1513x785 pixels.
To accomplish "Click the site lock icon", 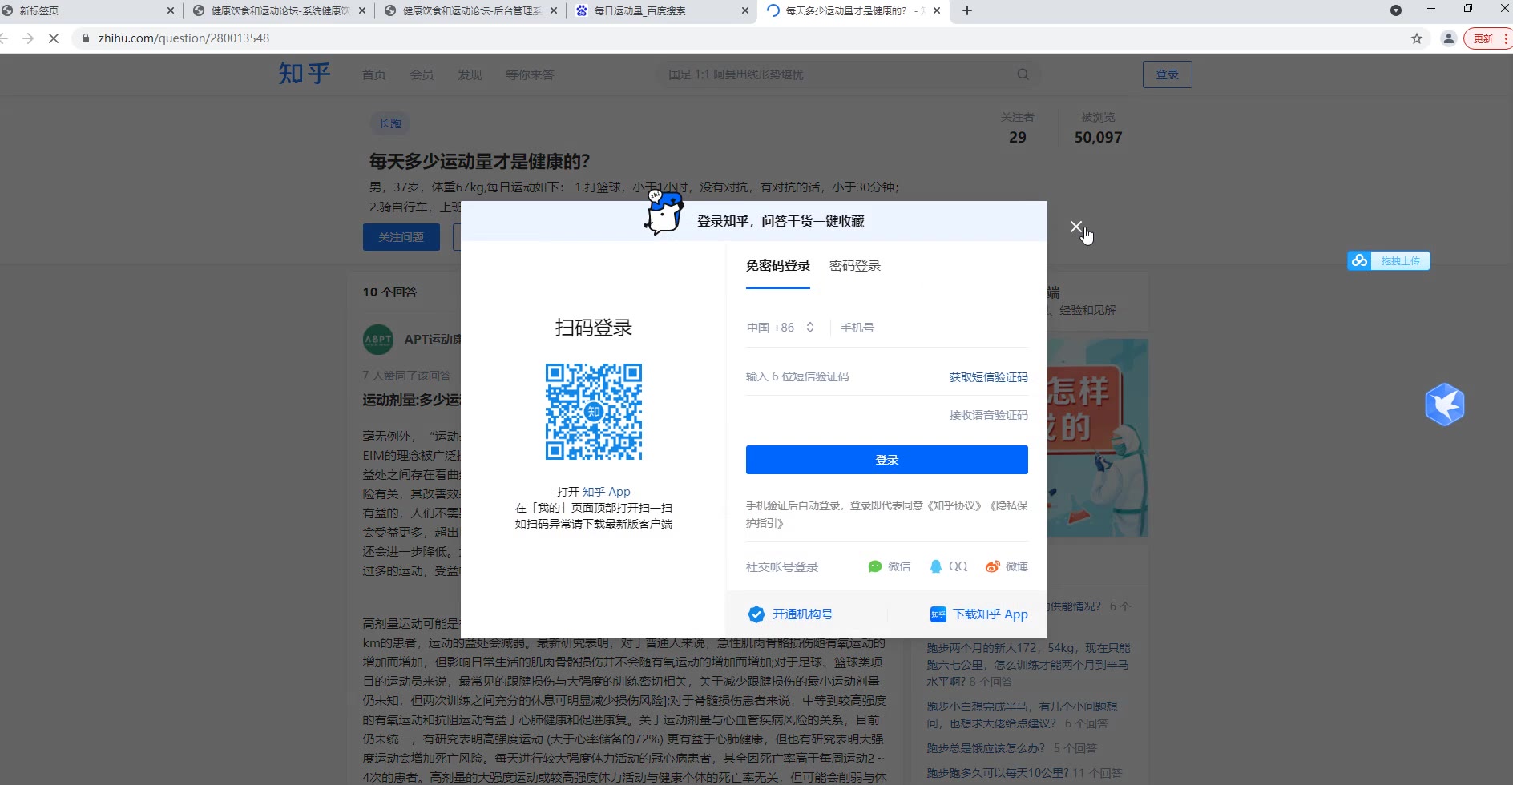I will click(86, 38).
